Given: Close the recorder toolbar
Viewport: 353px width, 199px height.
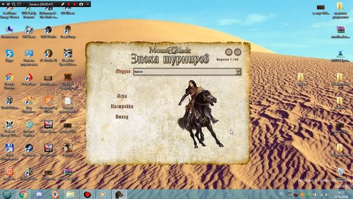Looking at the screenshot, I should click(x=88, y=4).
